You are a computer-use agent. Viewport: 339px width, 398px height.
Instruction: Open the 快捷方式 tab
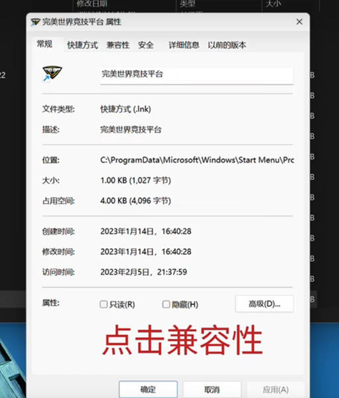point(82,45)
